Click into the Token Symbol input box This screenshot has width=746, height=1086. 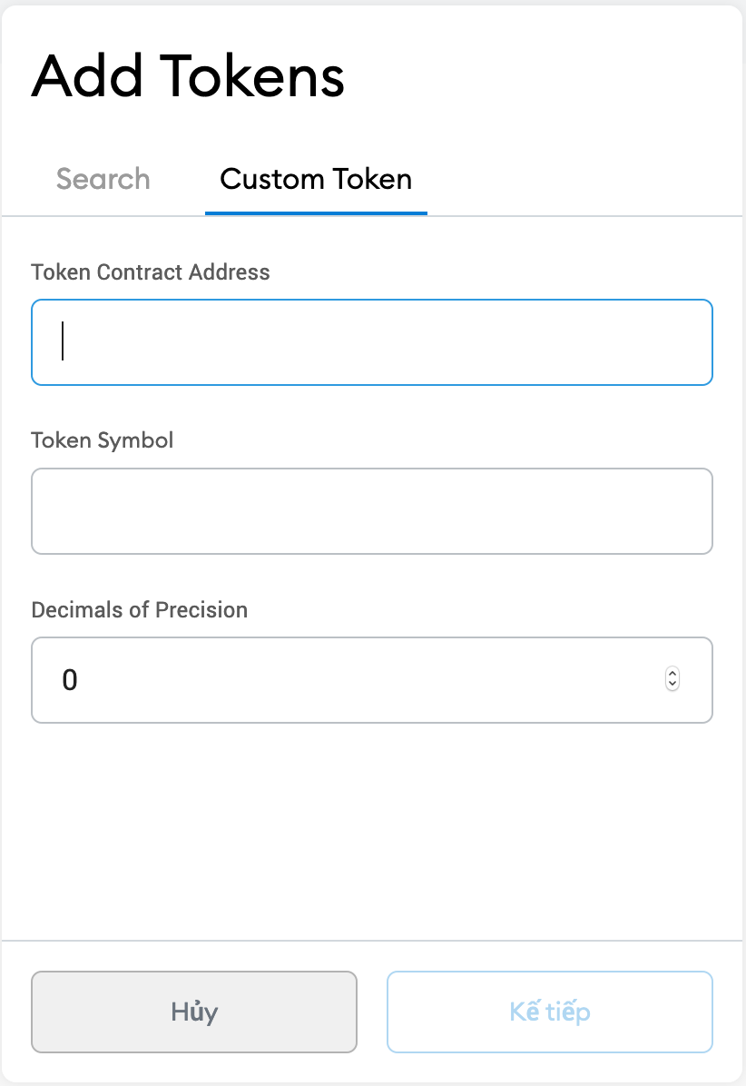point(371,511)
